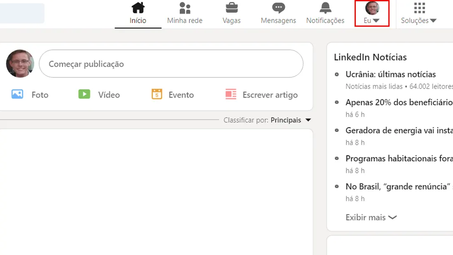
Task: Select the Notificações label
Action: [325, 21]
